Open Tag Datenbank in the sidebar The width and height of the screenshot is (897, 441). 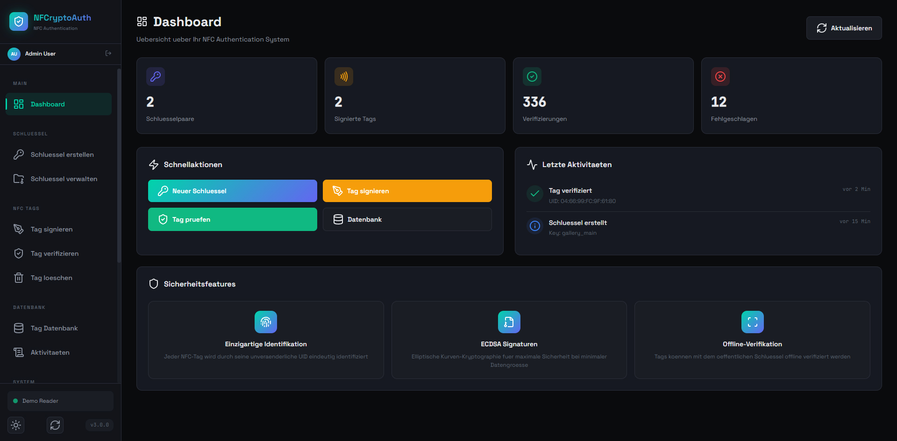[x=54, y=328]
